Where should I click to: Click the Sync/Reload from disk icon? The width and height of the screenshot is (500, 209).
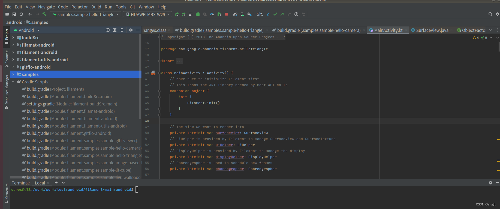pyautogui.click(x=21, y=14)
